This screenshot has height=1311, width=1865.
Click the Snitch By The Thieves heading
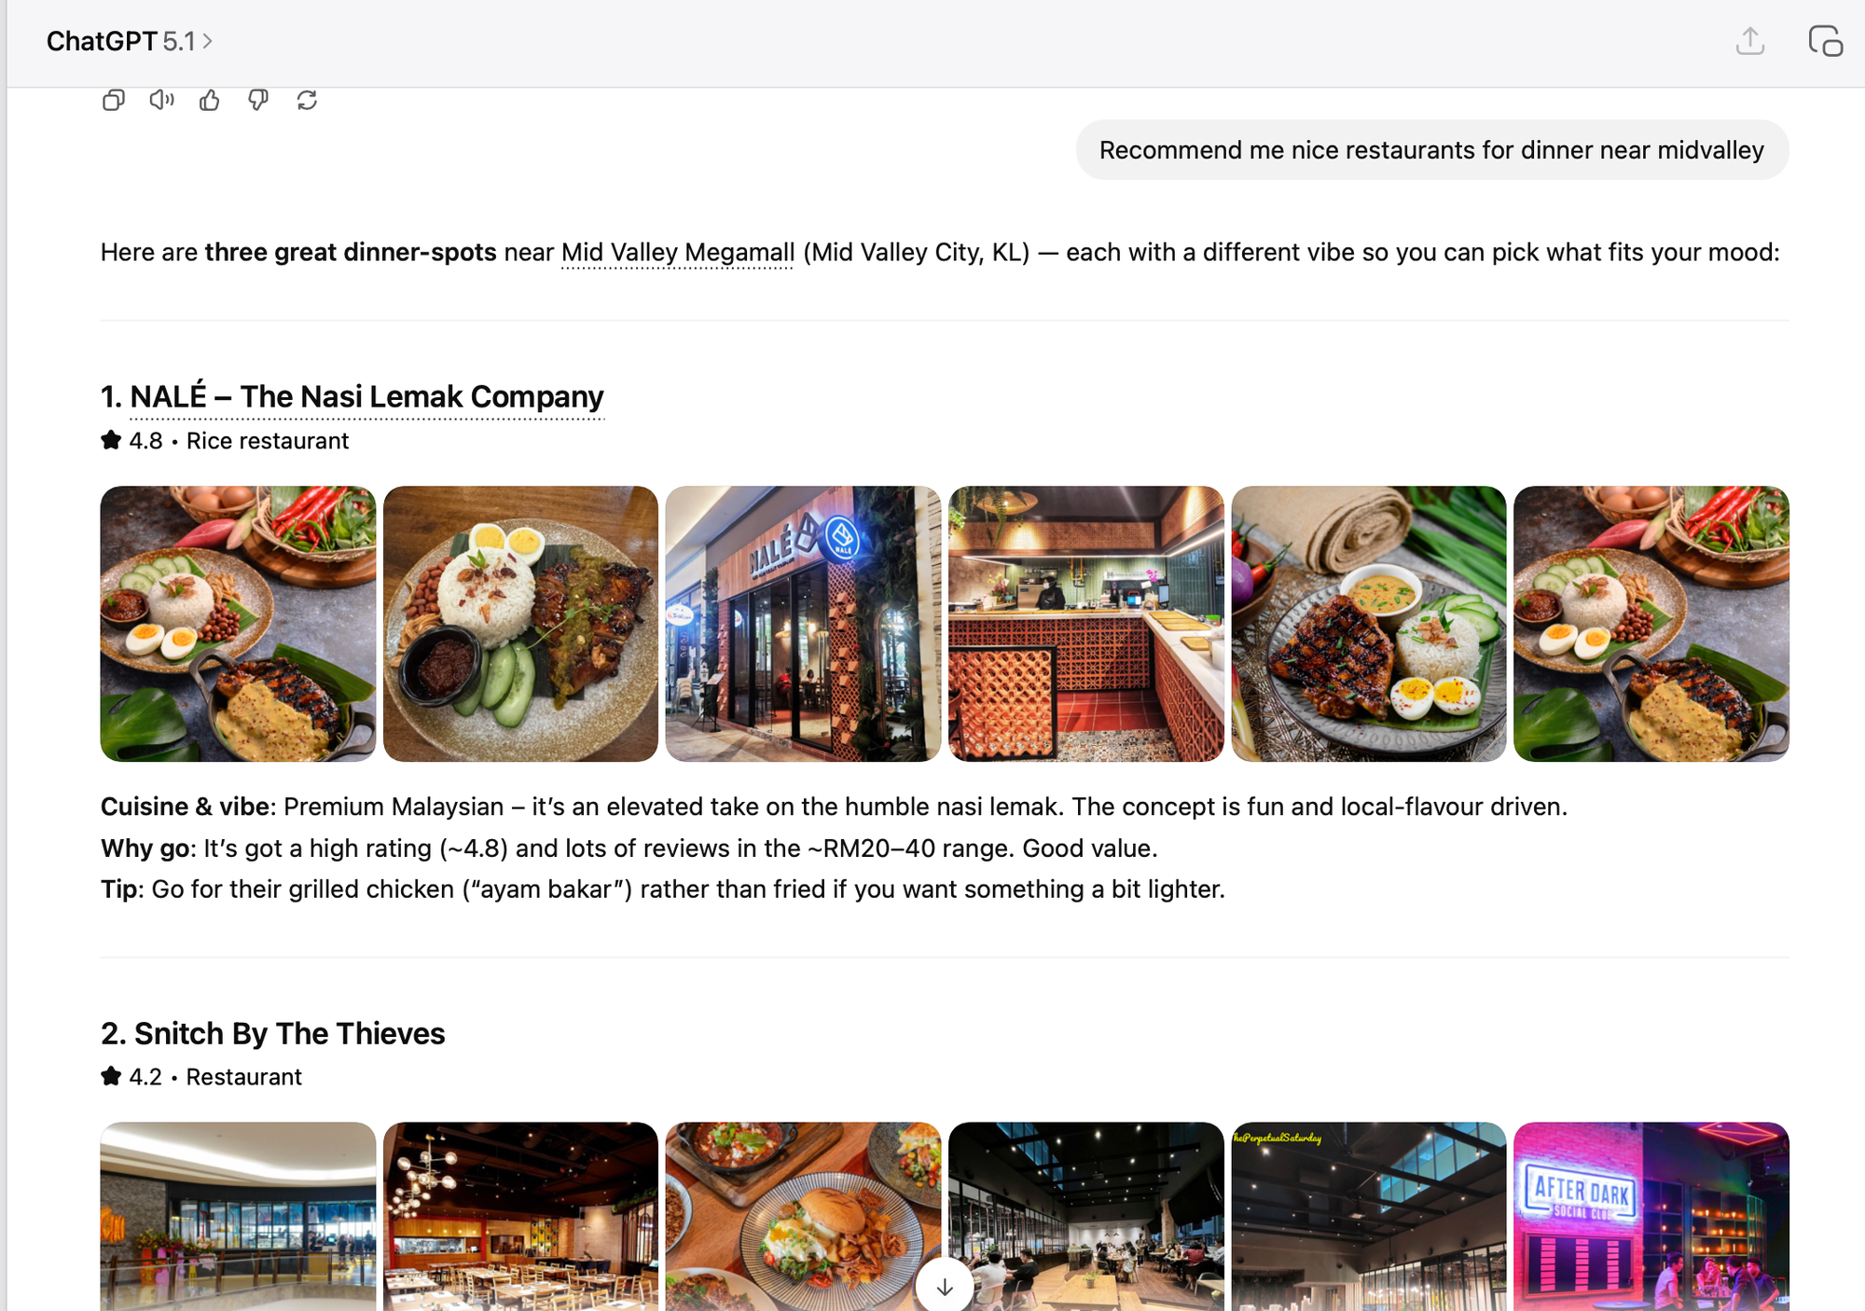(x=272, y=1033)
